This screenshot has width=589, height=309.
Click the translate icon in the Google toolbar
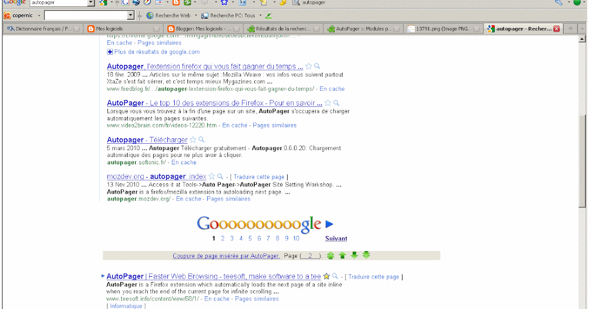point(242,2)
